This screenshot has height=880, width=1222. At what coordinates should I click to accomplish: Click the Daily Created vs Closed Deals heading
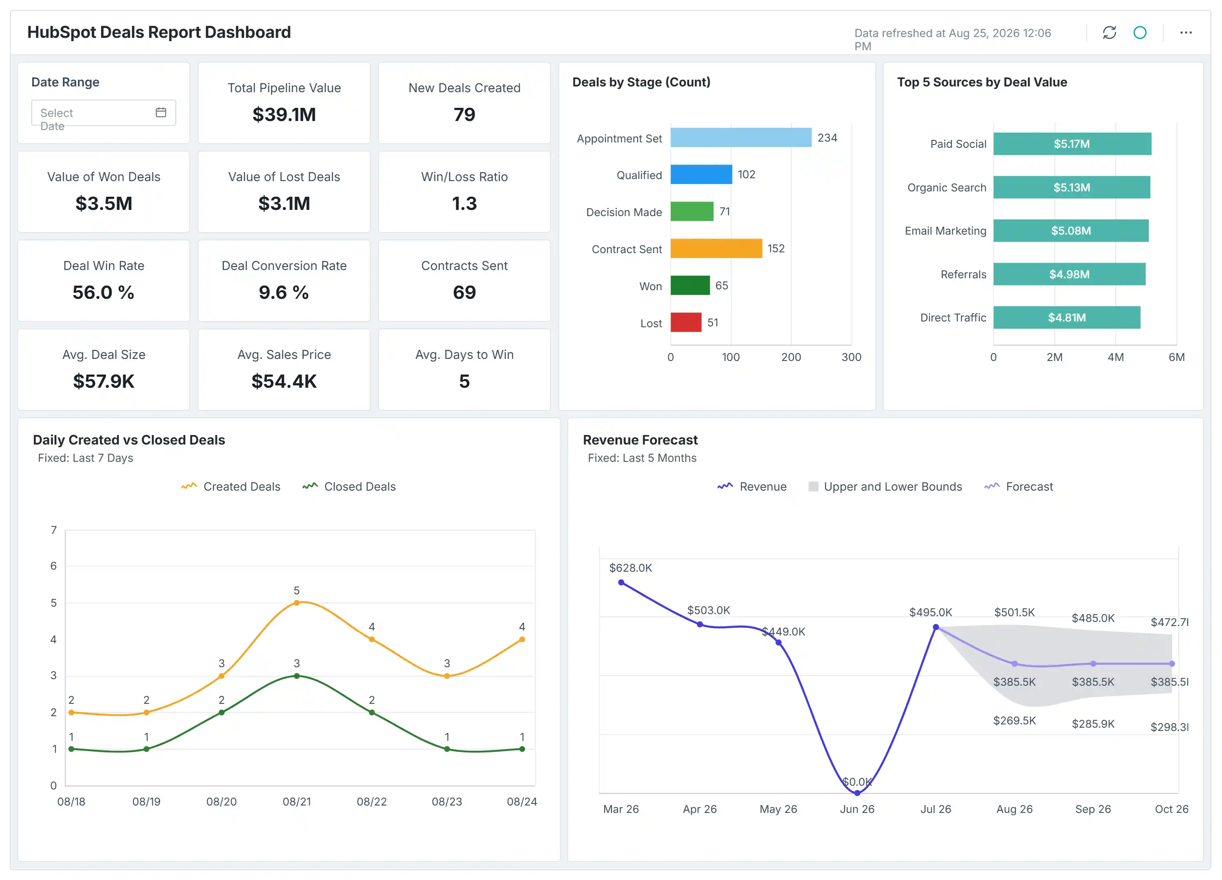click(x=129, y=440)
